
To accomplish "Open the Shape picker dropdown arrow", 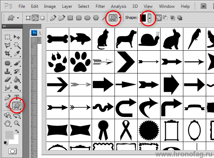I will coord(150,17).
